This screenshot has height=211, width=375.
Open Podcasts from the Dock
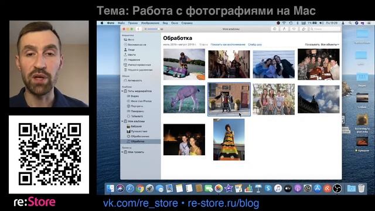(298, 189)
